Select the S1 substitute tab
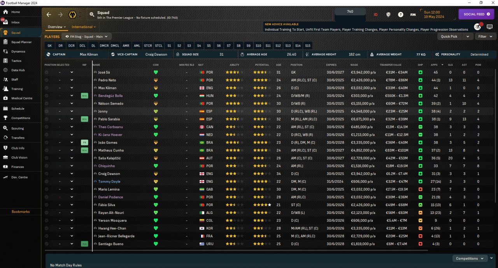 point(169,46)
